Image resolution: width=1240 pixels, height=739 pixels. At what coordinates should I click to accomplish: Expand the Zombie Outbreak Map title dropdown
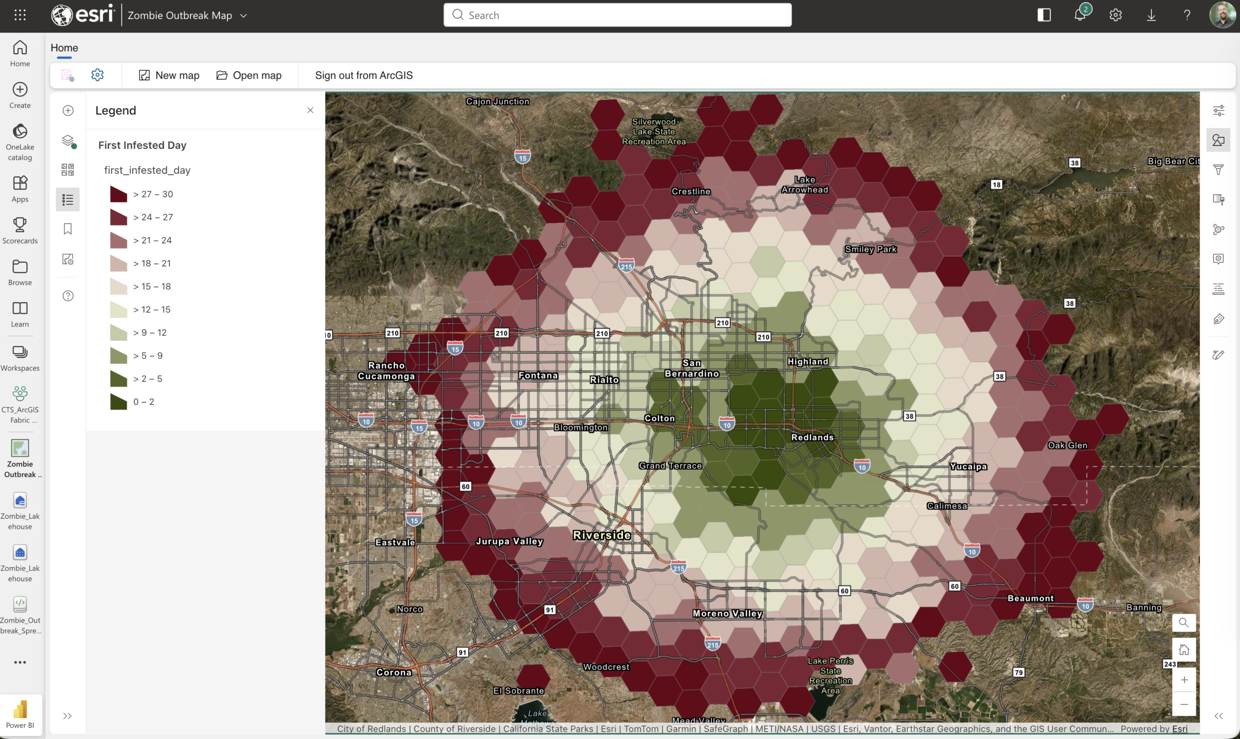[x=244, y=15]
